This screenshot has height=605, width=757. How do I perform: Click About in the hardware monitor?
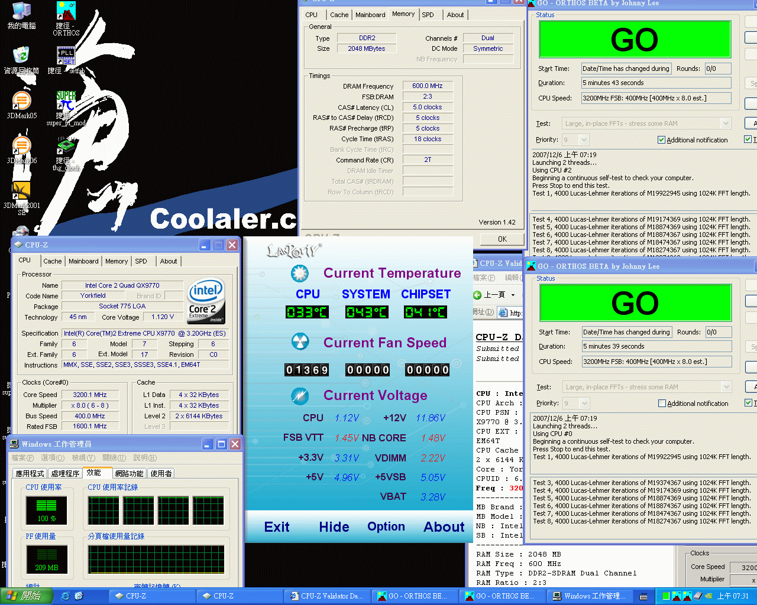pyautogui.click(x=444, y=527)
